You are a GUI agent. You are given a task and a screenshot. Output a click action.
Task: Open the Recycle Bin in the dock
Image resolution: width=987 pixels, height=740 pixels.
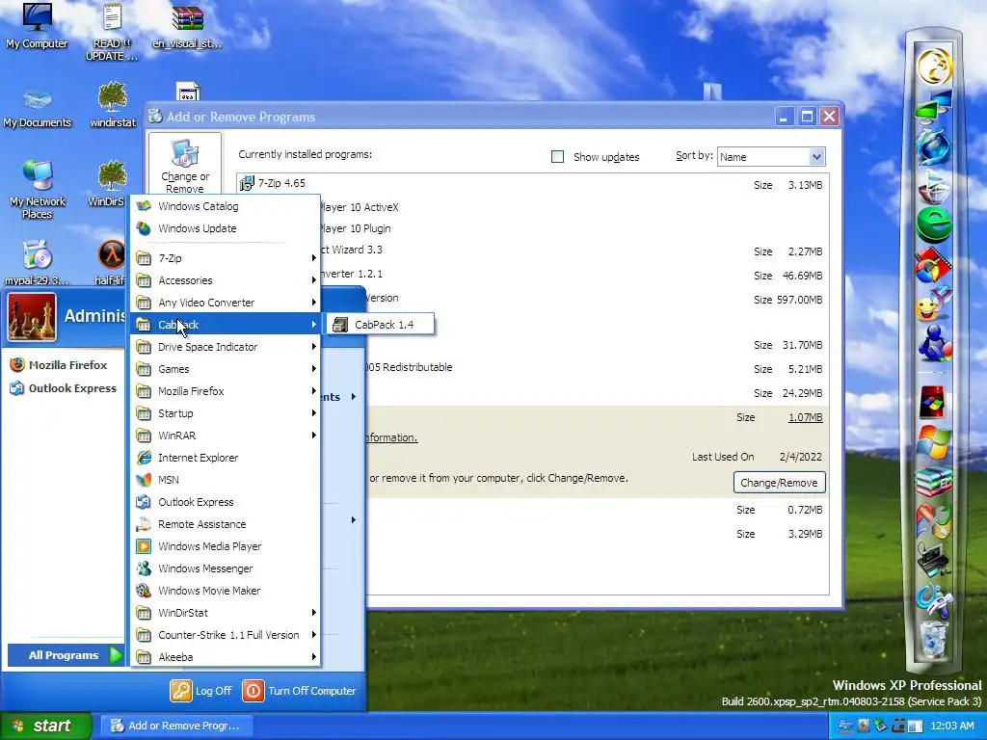(x=934, y=638)
